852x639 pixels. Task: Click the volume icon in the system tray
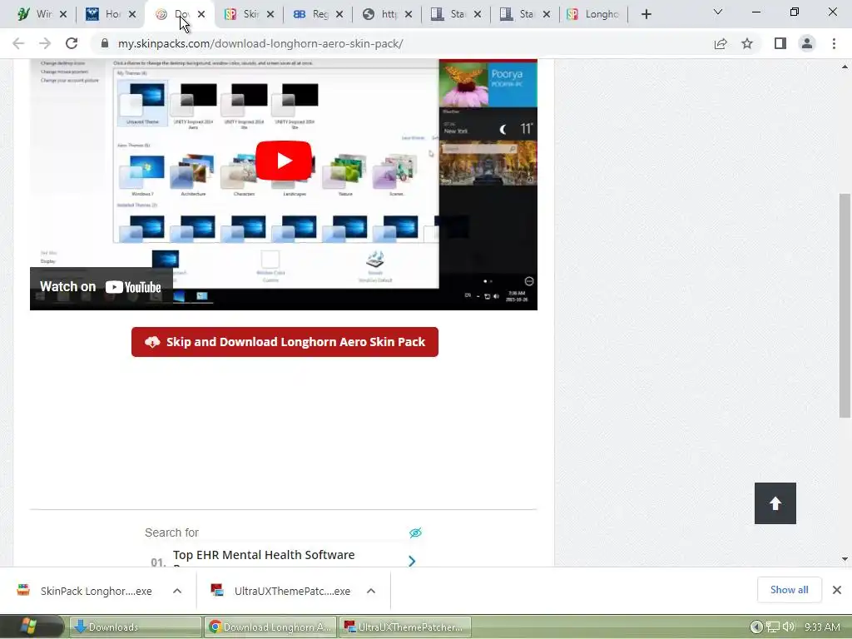pos(789,627)
